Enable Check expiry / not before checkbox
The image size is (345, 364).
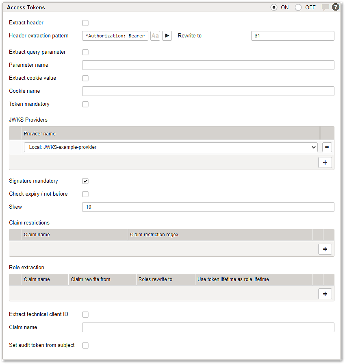85,194
